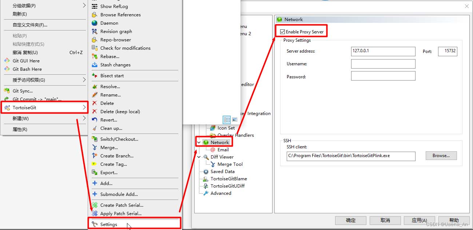
Task: Click the Git Sync icon
Action: click(7, 91)
